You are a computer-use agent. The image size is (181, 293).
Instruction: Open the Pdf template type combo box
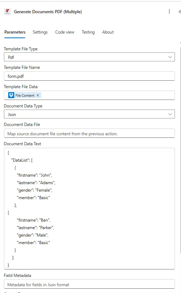tap(89, 57)
